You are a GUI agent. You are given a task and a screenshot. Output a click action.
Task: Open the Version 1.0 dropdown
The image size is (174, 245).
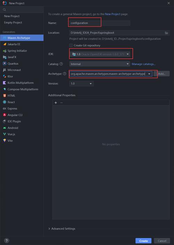pyautogui.click(x=81, y=84)
